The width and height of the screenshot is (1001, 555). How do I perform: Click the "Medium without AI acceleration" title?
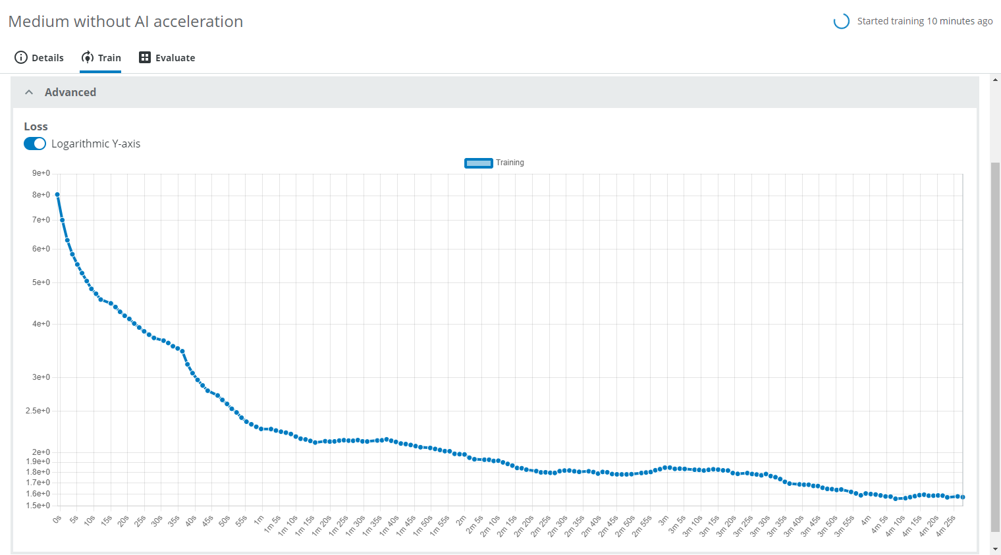pyautogui.click(x=126, y=22)
